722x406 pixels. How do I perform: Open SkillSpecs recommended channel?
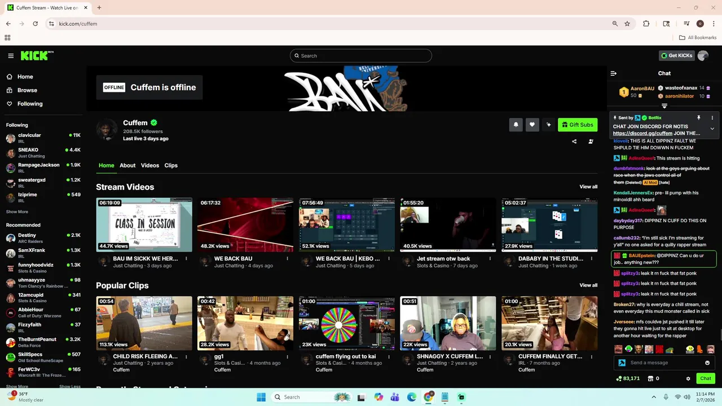click(43, 358)
